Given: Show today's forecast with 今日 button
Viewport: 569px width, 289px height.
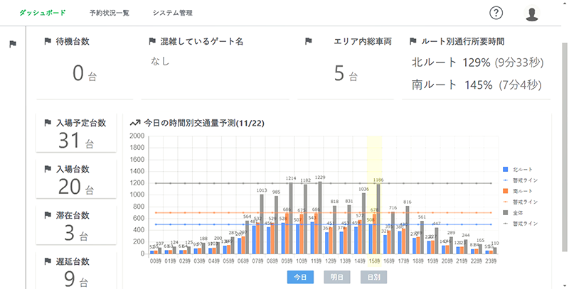Looking at the screenshot, I should [300, 277].
